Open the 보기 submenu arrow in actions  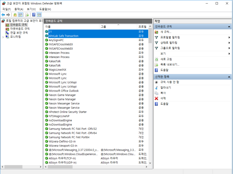pyautogui.click(x=229, y=54)
